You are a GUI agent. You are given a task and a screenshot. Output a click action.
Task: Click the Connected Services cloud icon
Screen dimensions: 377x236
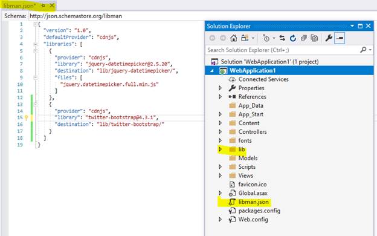pos(232,79)
